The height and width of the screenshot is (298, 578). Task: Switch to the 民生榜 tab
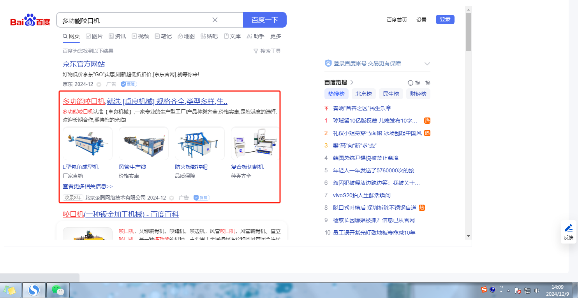(391, 94)
